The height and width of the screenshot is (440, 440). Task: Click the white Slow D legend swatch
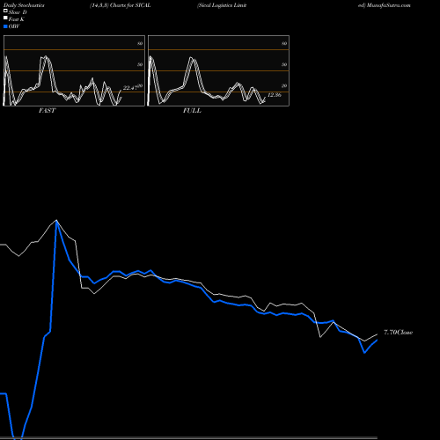(5, 11)
